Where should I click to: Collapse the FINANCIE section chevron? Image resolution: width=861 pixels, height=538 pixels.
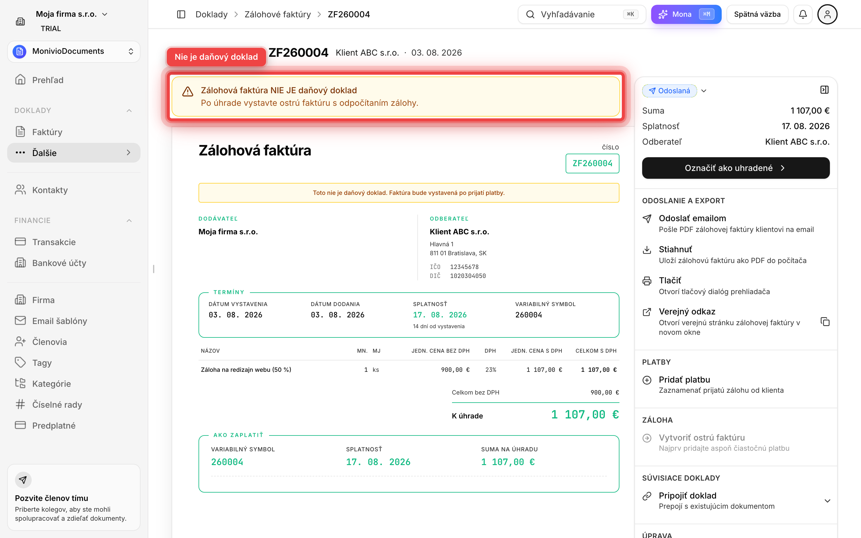pos(129,221)
